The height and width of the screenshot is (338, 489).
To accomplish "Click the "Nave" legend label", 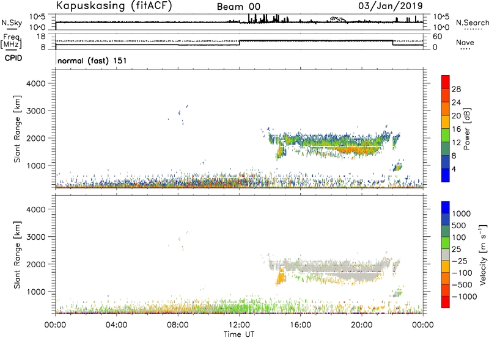I will pos(465,43).
